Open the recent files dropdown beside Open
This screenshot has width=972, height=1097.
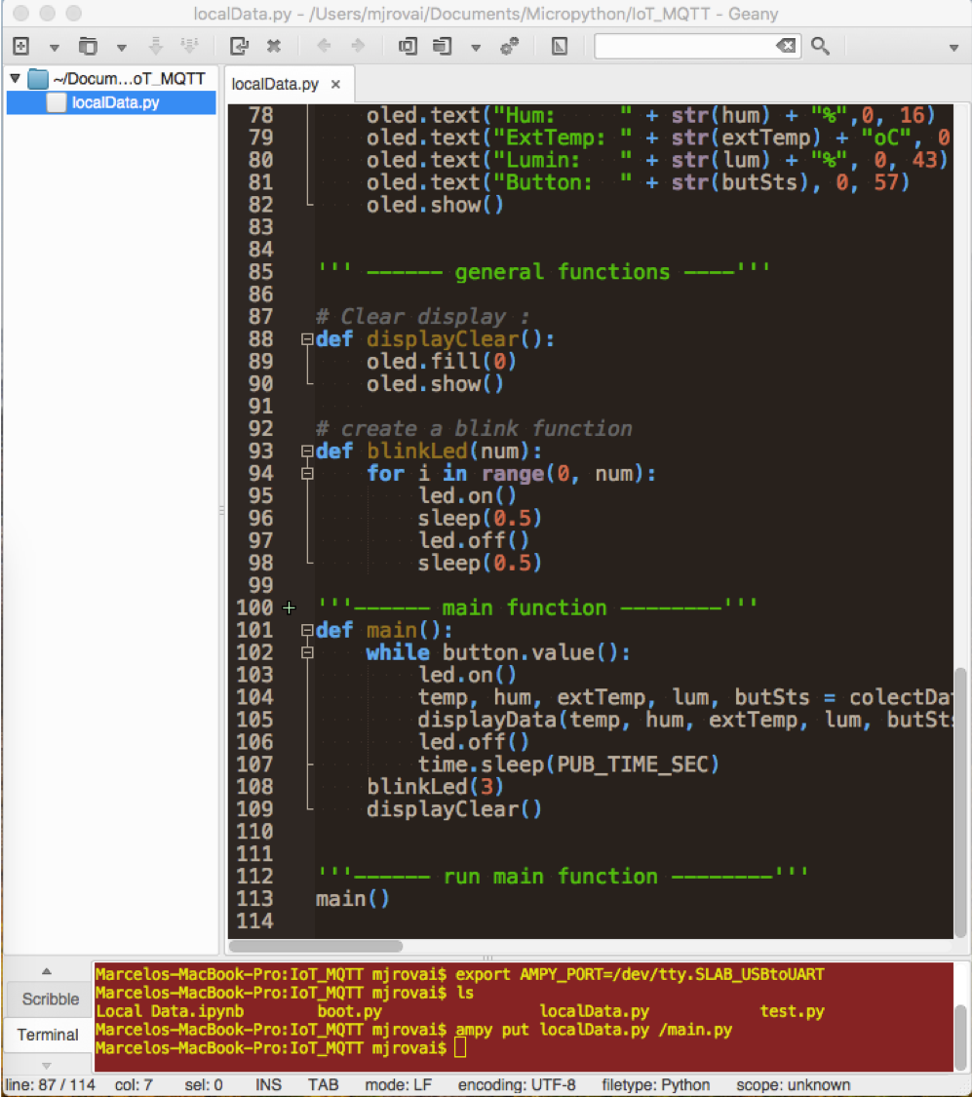coord(119,46)
